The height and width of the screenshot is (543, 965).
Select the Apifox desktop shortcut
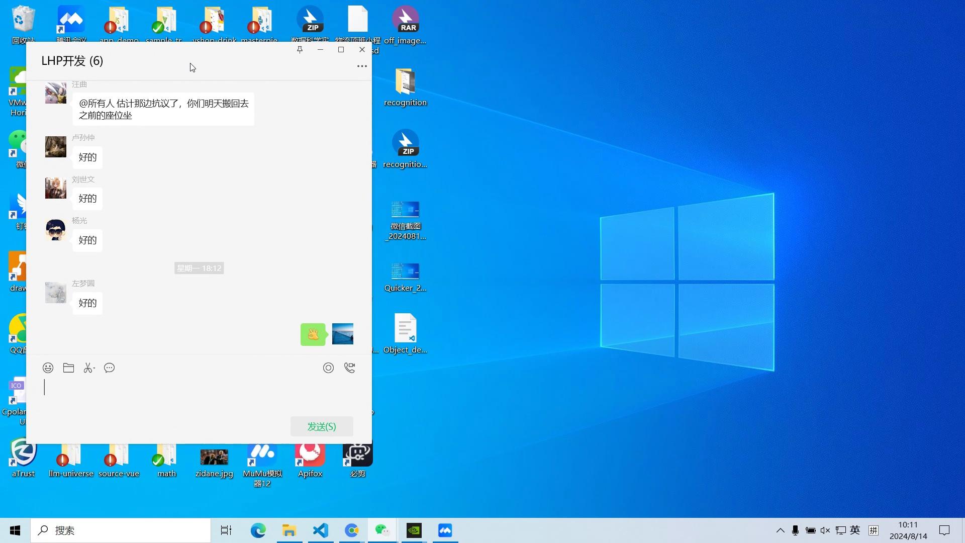(310, 461)
